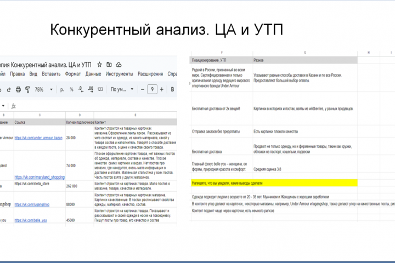Increase decimal places button
The height and width of the screenshot is (263, 395).
pos(91,89)
